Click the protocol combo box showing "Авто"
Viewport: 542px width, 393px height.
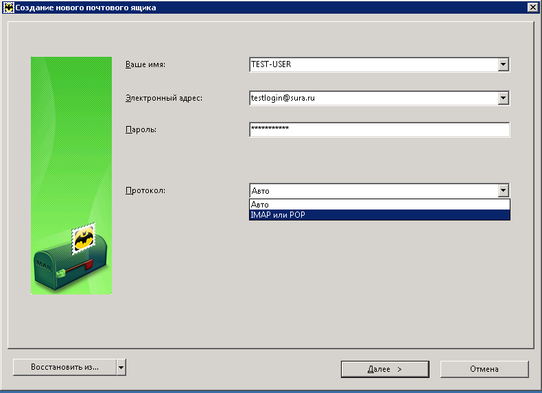[373, 191]
